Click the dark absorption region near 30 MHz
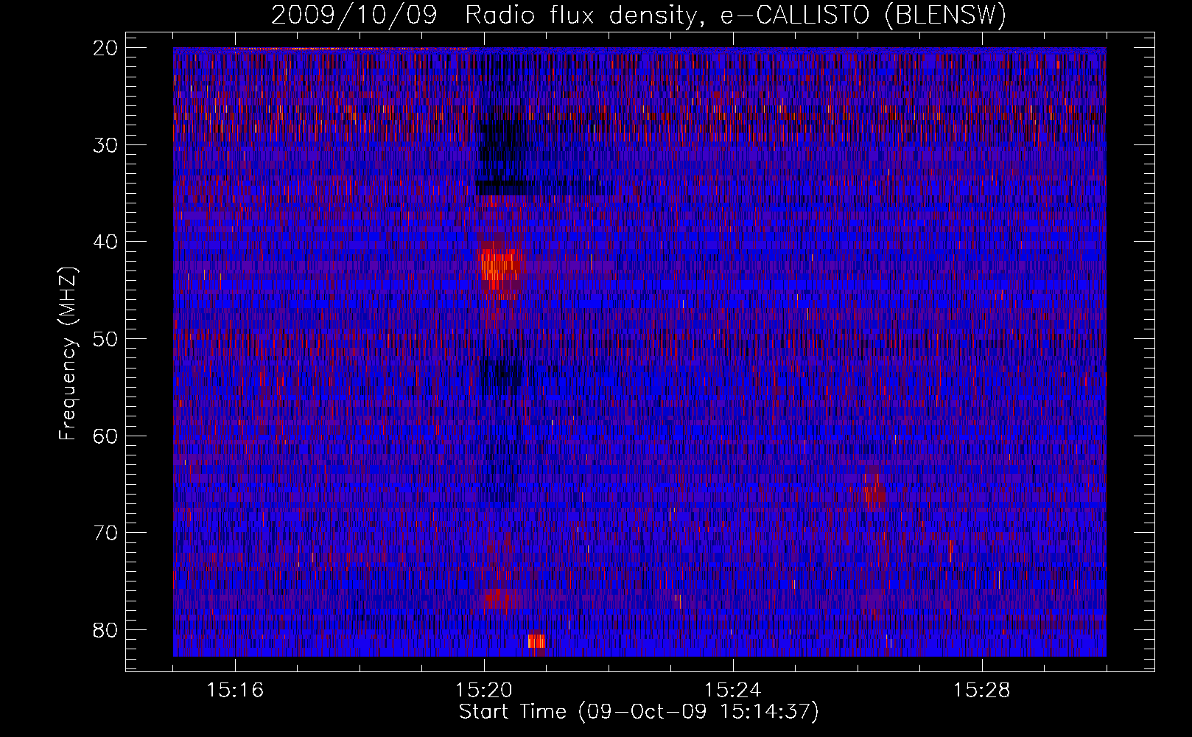Image resolution: width=1192 pixels, height=737 pixels. tap(503, 157)
